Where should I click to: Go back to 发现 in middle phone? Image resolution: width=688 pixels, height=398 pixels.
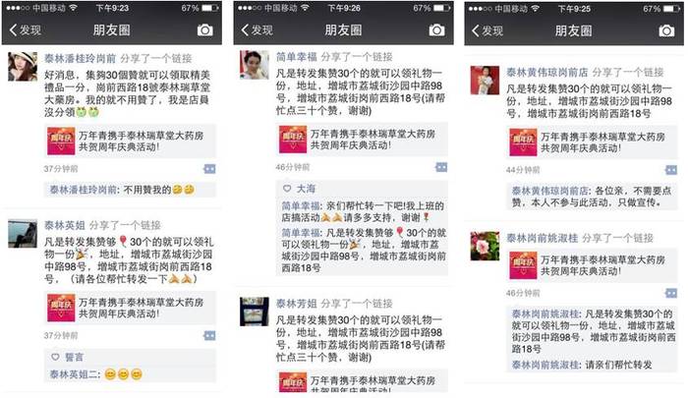[258, 29]
